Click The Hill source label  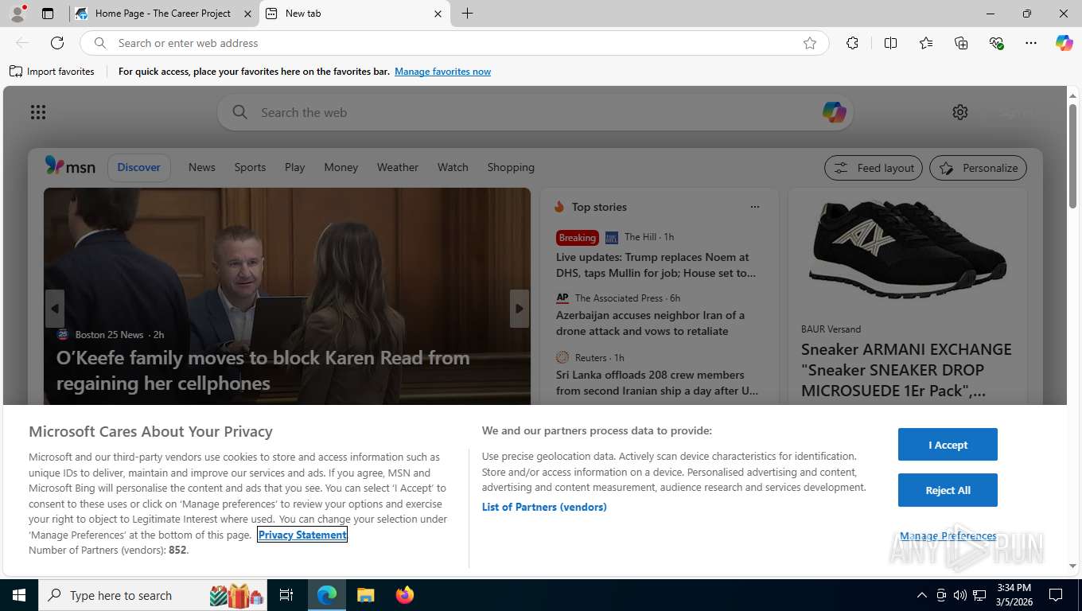pyautogui.click(x=640, y=237)
